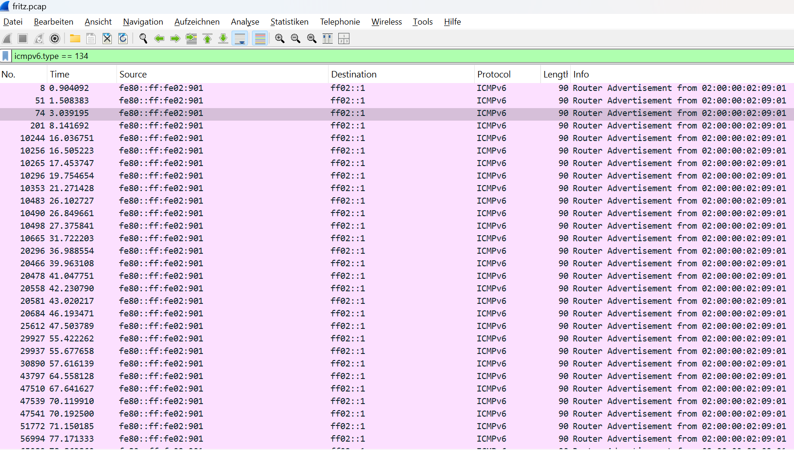
Task: Select packet 56994 row
Action: 397,439
